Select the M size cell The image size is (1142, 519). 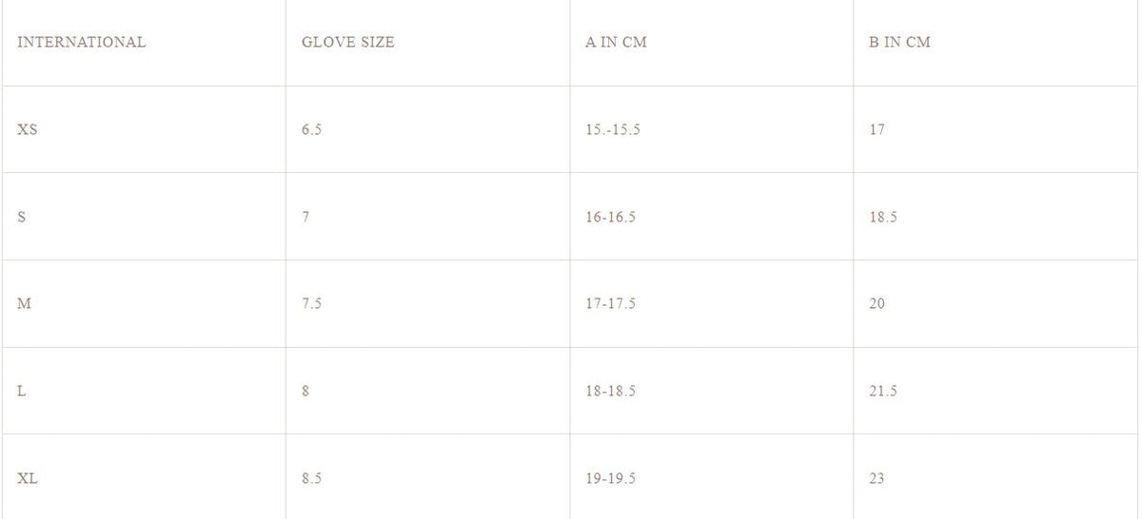[x=25, y=304]
